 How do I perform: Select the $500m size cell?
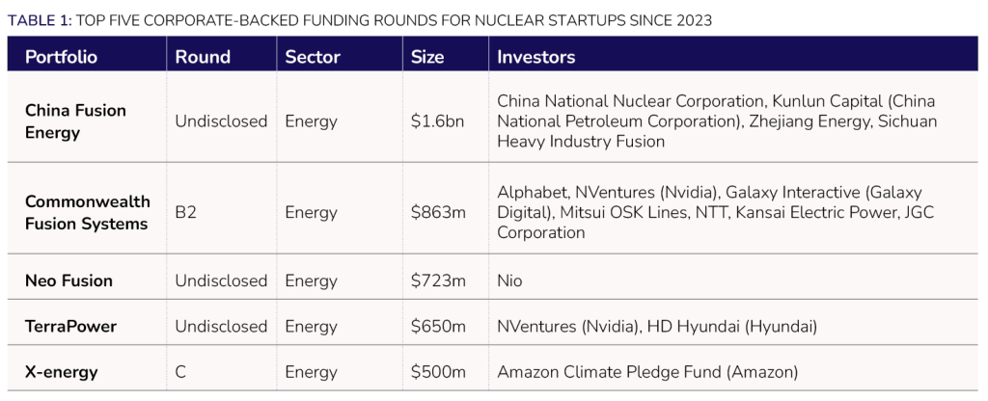click(x=438, y=372)
